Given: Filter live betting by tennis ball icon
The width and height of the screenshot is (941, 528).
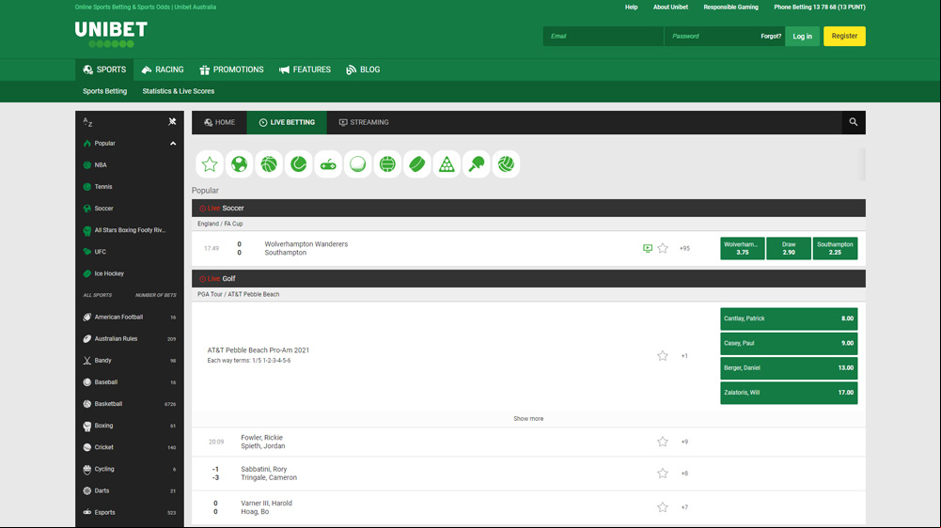Looking at the screenshot, I should click(298, 163).
